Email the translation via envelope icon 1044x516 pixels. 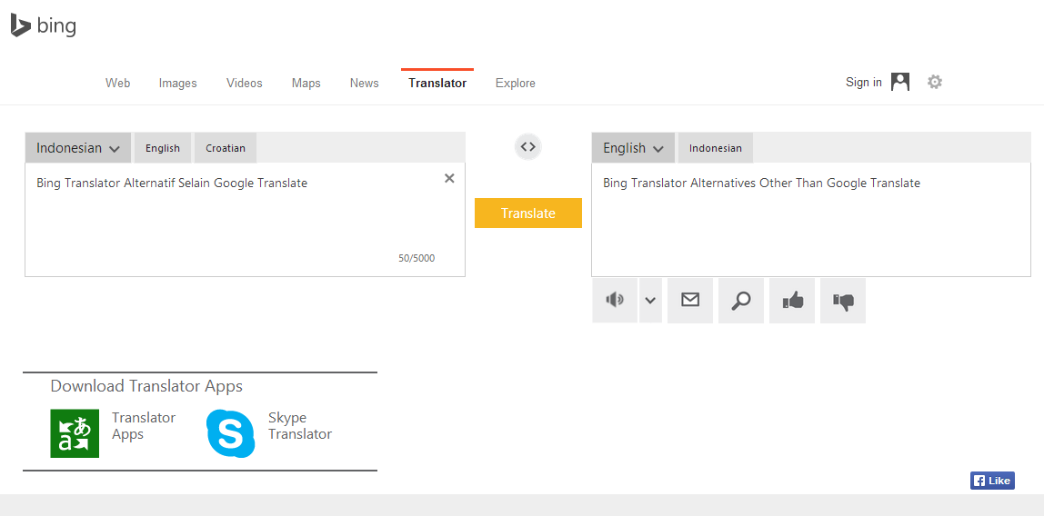tap(689, 300)
